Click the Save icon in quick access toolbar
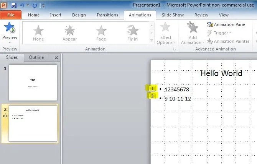Viewport: 257px width, 164px height. [14, 5]
